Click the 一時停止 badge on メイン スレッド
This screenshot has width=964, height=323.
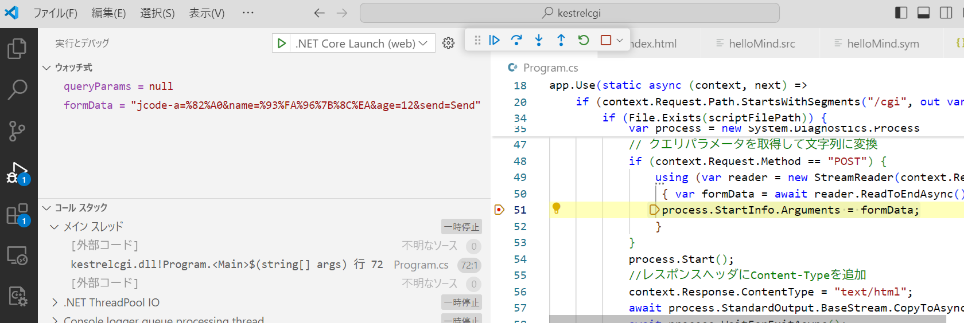(x=461, y=227)
